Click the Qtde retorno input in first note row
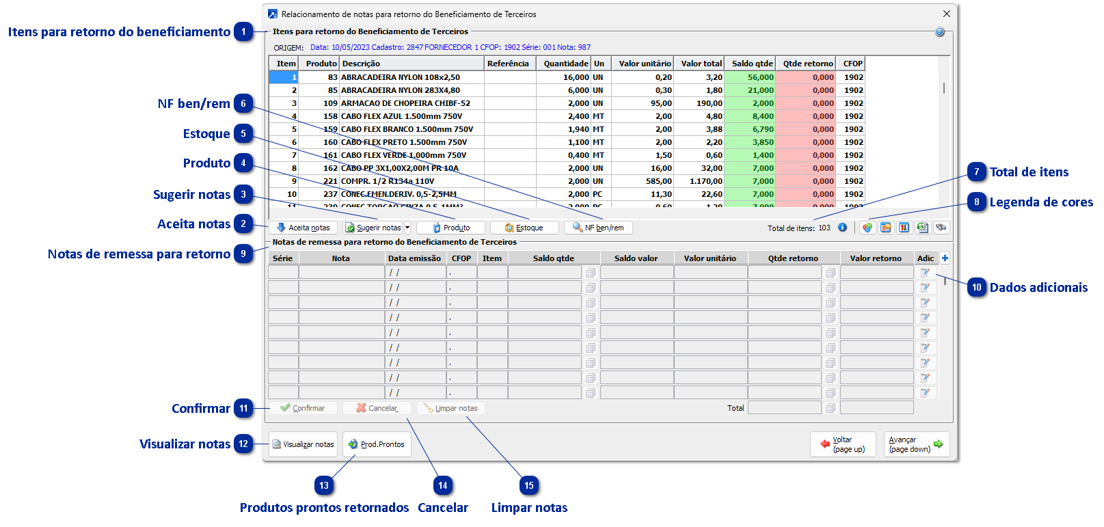1104x527 pixels. [x=784, y=273]
